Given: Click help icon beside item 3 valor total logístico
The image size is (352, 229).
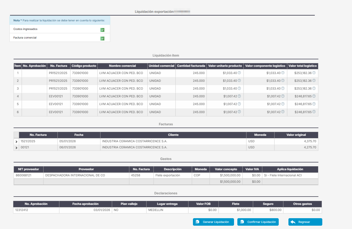Looking at the screenshot, I should 314,88.
